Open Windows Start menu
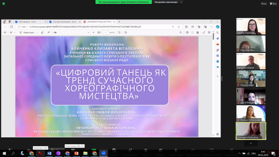Viewport: 279px width, 157px height. pos(4,153)
